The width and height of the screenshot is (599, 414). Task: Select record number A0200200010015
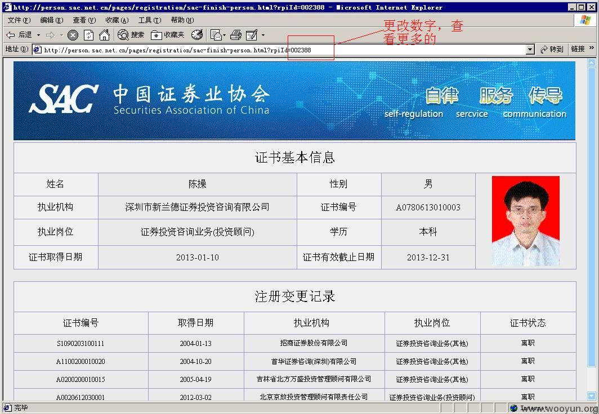[x=81, y=379]
